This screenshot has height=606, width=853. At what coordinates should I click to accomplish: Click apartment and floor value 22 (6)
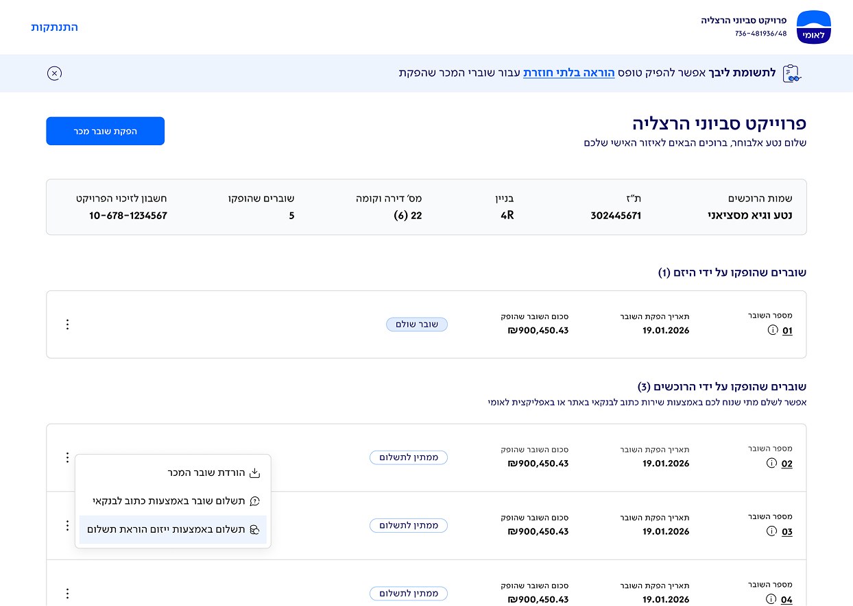tap(408, 216)
